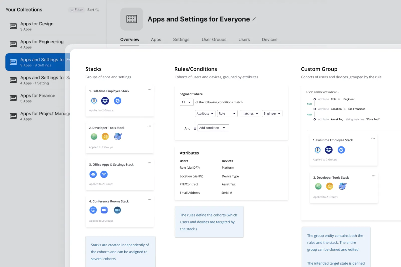The height and width of the screenshot is (267, 401).
Task: Click the Apps for Finance collection icon
Action: click(13, 98)
